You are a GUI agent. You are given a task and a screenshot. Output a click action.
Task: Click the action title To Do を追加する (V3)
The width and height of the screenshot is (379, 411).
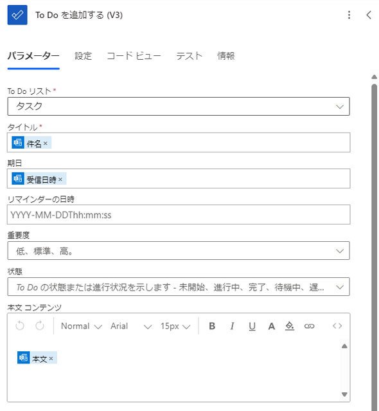coord(79,15)
